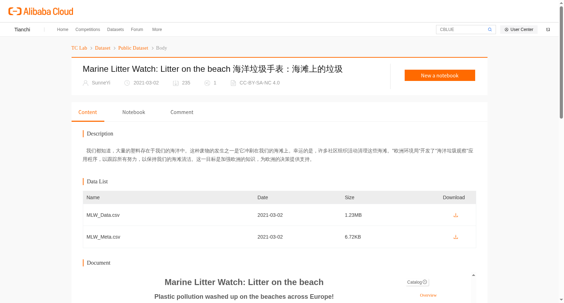Open the More dropdown menu

coord(157,30)
